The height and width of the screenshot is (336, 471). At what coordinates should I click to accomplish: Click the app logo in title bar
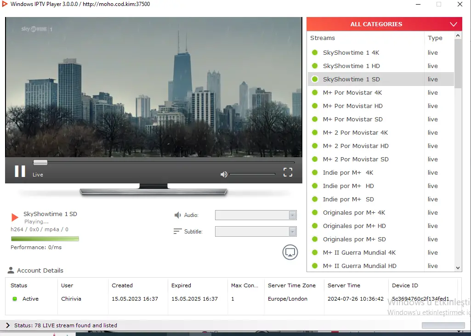pyautogui.click(x=5, y=4)
